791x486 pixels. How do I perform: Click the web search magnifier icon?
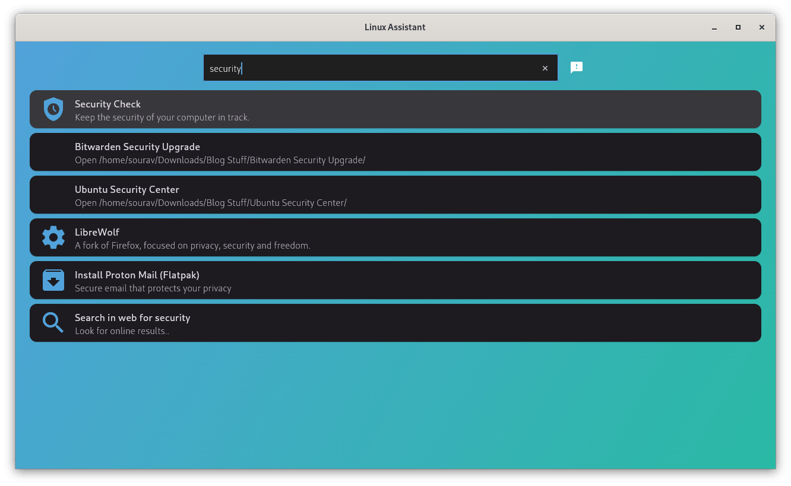point(53,323)
